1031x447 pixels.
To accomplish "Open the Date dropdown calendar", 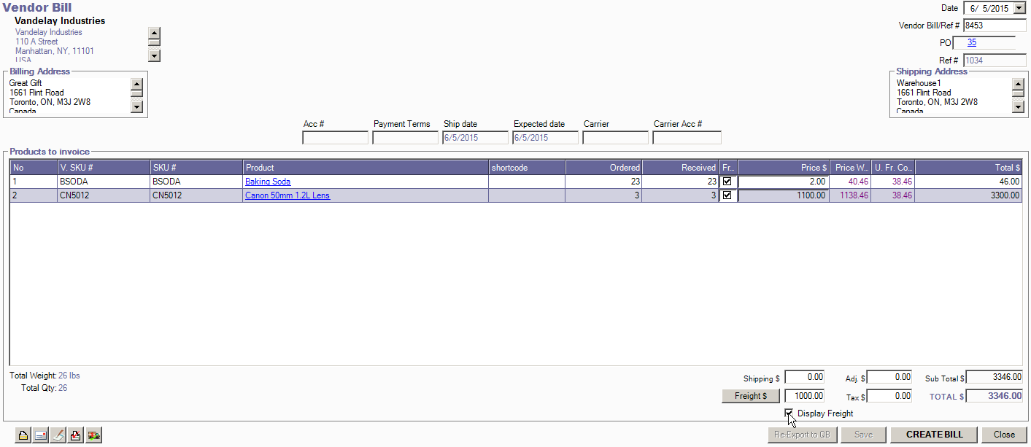I will 1019,8.
